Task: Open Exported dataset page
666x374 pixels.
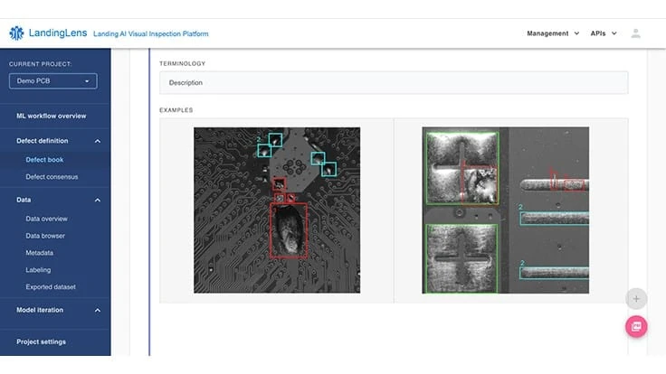Action: [x=51, y=287]
